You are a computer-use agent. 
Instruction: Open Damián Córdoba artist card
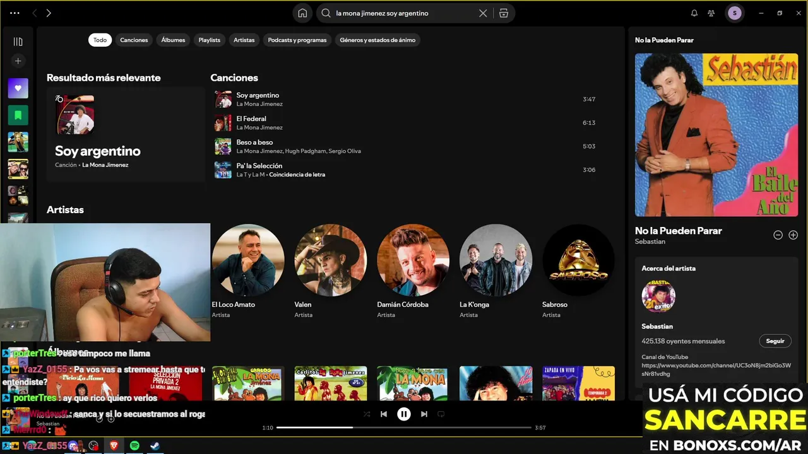tap(413, 270)
